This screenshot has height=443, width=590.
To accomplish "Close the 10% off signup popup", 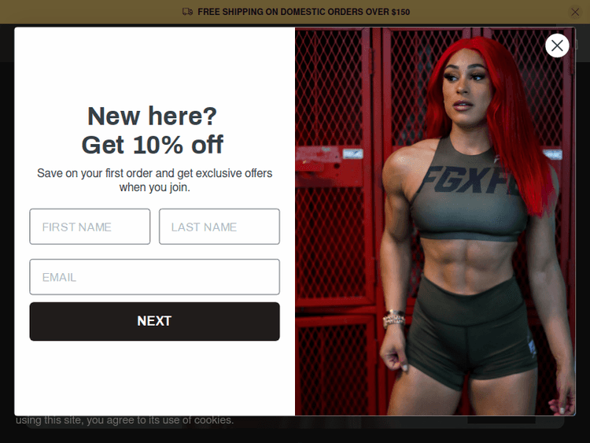I will pyautogui.click(x=557, y=46).
